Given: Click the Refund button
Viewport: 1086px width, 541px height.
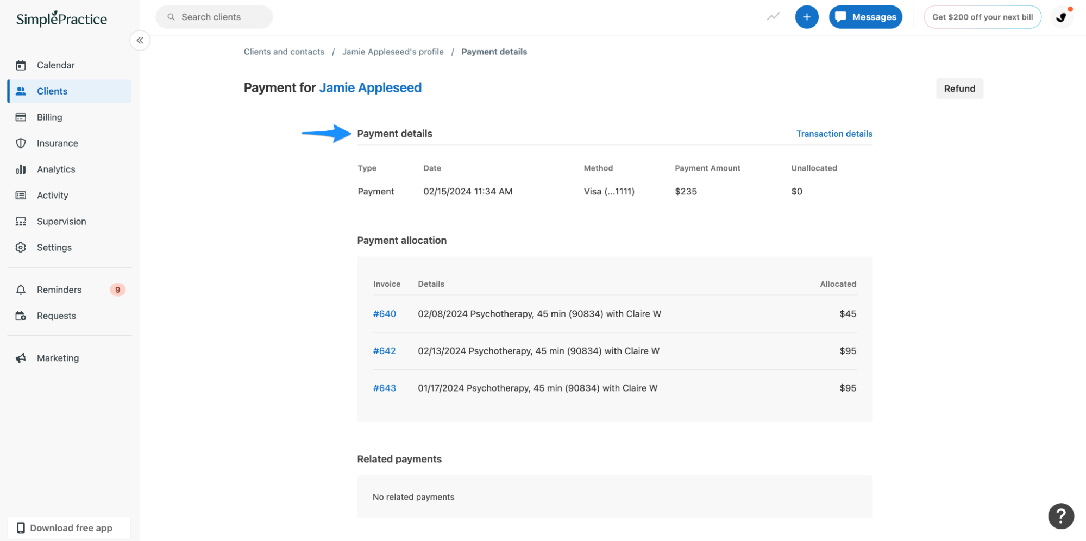Looking at the screenshot, I should pos(959,89).
